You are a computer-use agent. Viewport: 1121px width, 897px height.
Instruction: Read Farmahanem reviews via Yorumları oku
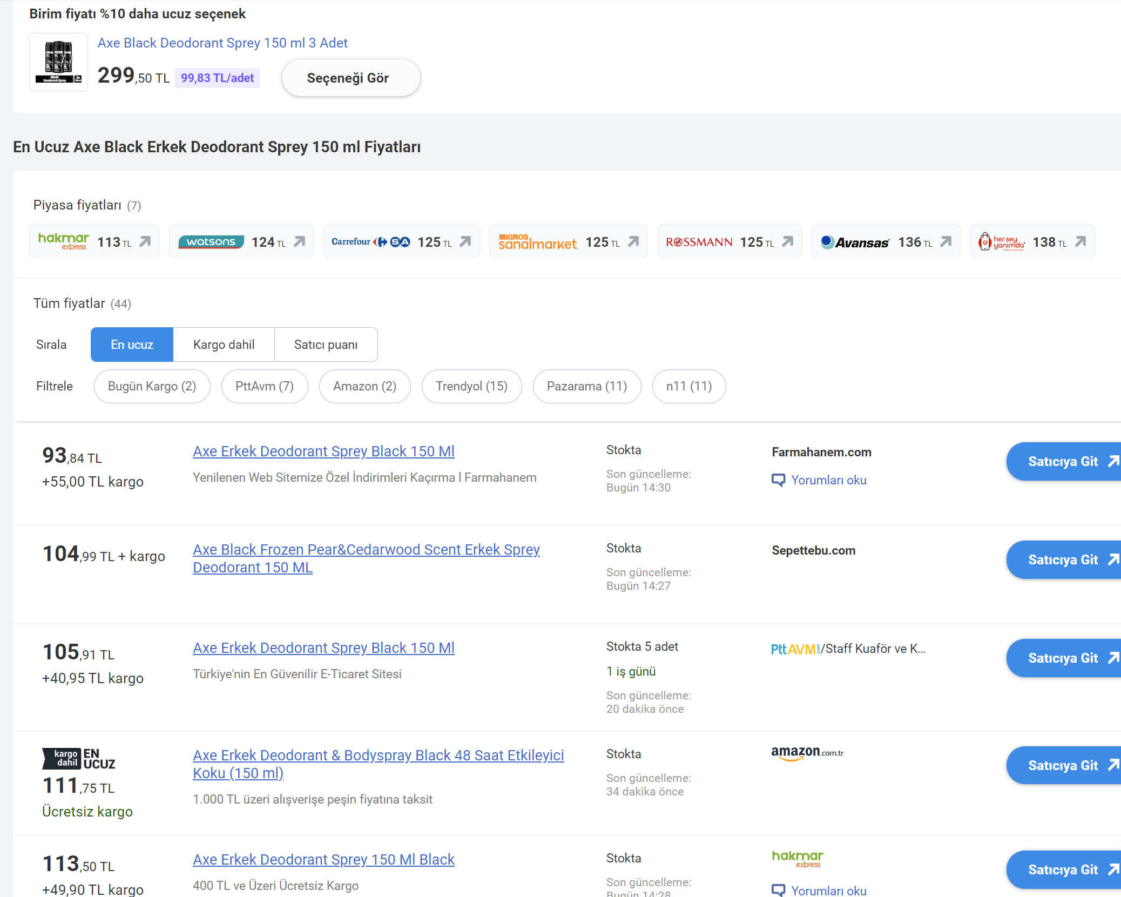[828, 480]
